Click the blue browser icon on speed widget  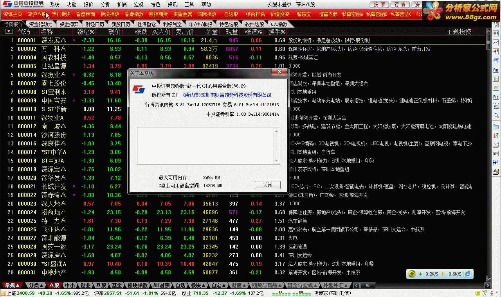[467, 274]
